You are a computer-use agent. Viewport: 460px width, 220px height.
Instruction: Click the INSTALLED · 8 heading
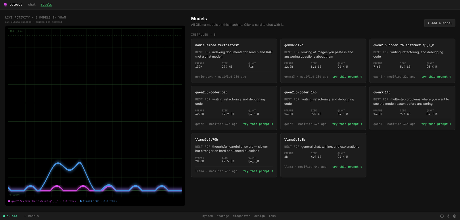click(203, 35)
